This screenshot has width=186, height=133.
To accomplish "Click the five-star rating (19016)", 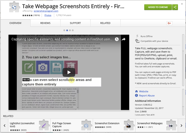I will click(x=31, y=15).
